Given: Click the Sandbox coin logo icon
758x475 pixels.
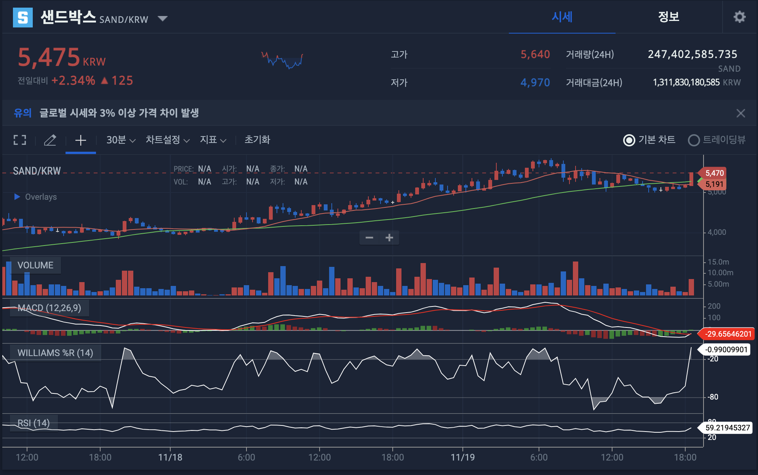Looking at the screenshot, I should [x=23, y=18].
